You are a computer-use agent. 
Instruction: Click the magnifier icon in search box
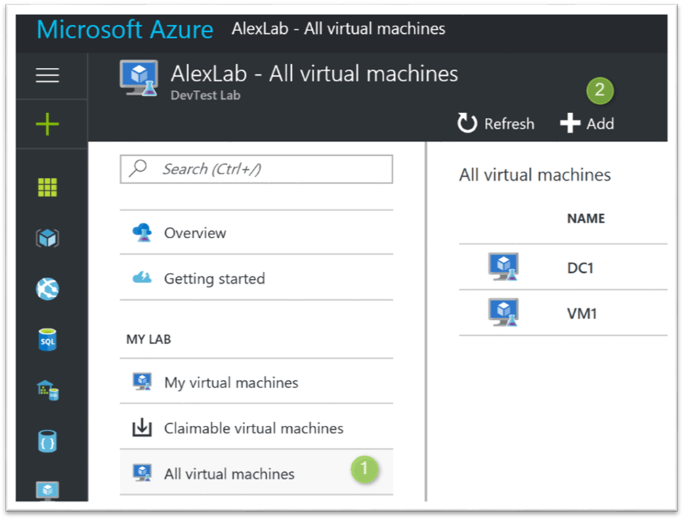(138, 169)
